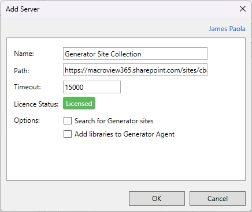Click the 'Add Server' title text
This screenshot has width=252, height=212.
click(x=23, y=9)
